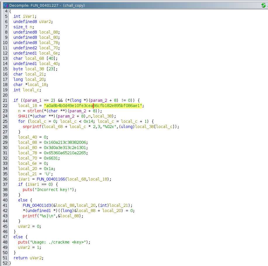Click iVar1 in declaration on line 5
The height and width of the screenshot is (266, 268).
click(29, 16)
